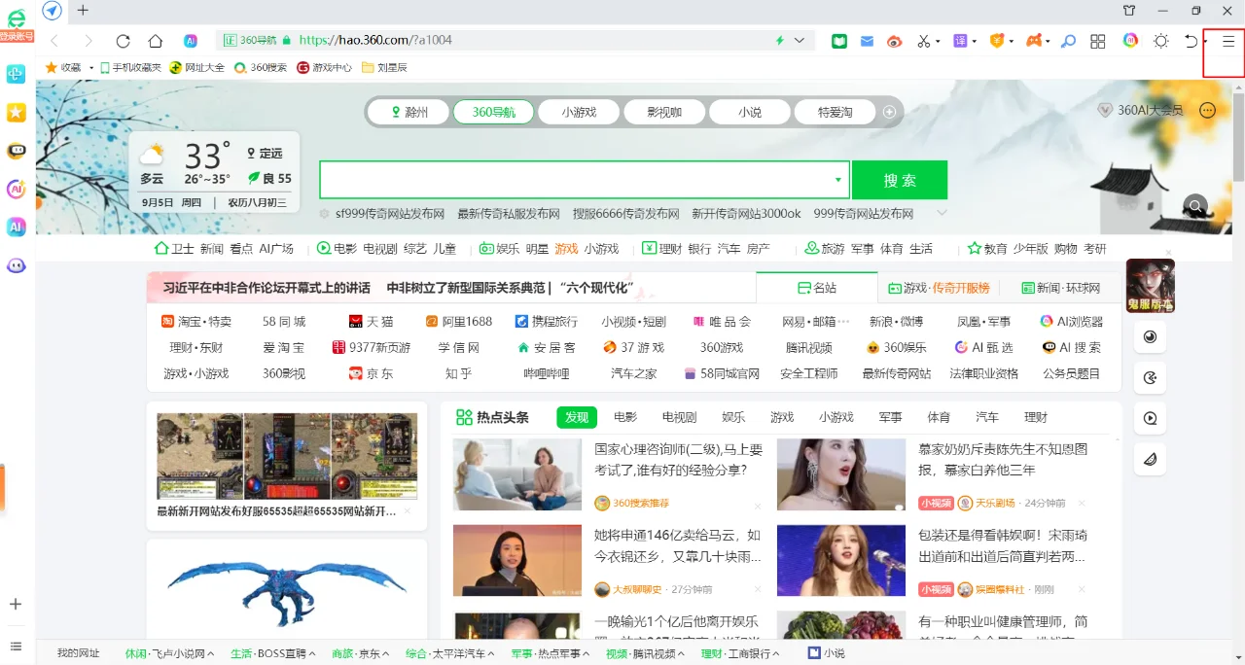Click the undo closed tab arrow icon

click(x=1192, y=41)
